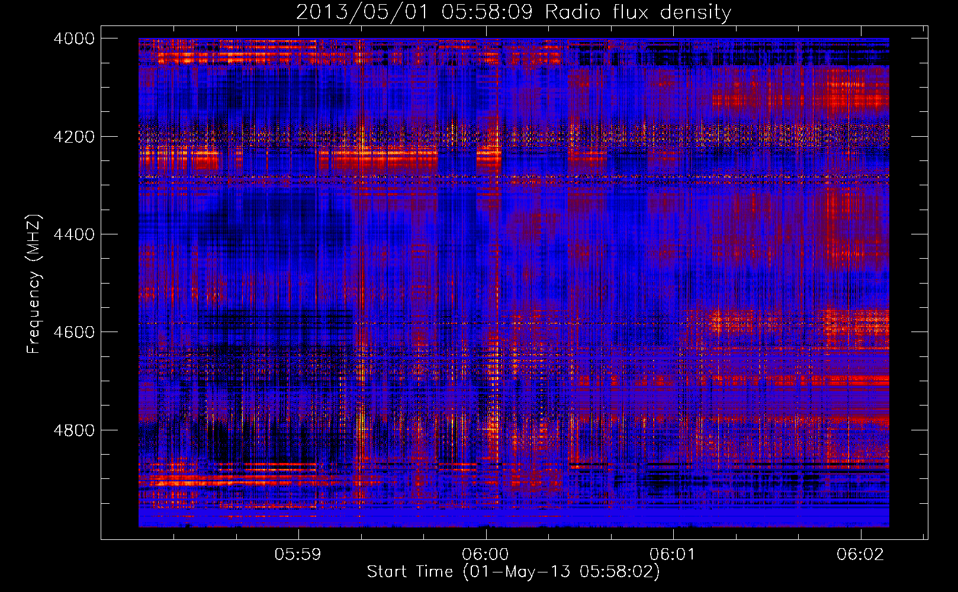Viewport: 958px width, 592px height.
Task: Select the 4600 frequency axis label
Action: 74,332
